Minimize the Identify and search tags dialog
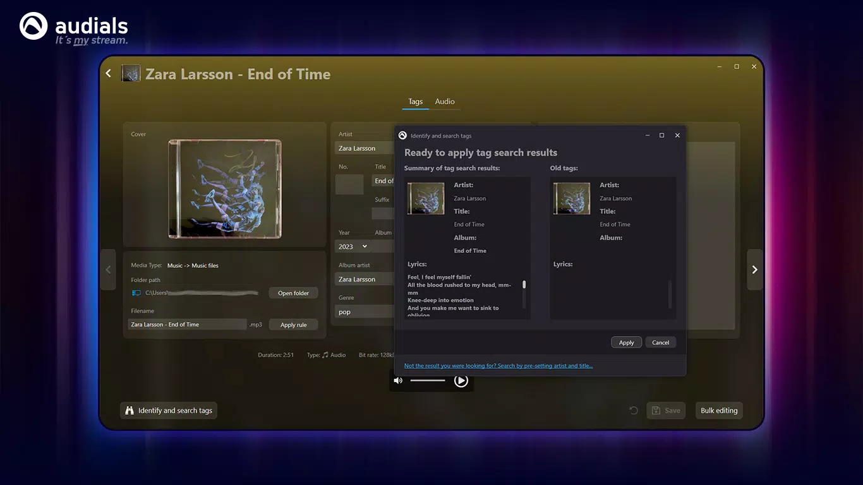 click(x=648, y=135)
